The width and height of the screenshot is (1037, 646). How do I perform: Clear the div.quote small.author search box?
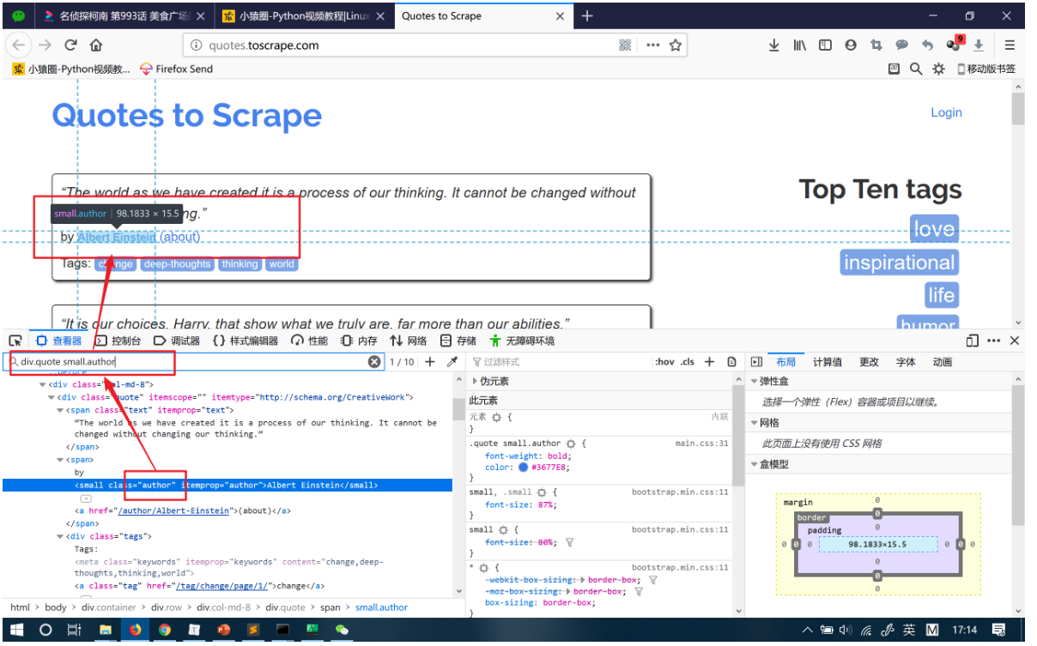point(374,362)
